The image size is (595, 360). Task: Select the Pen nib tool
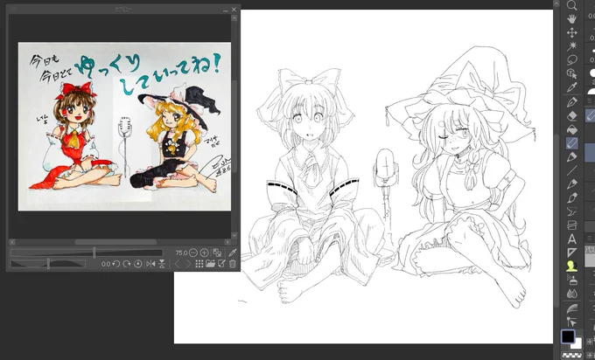[572, 102]
